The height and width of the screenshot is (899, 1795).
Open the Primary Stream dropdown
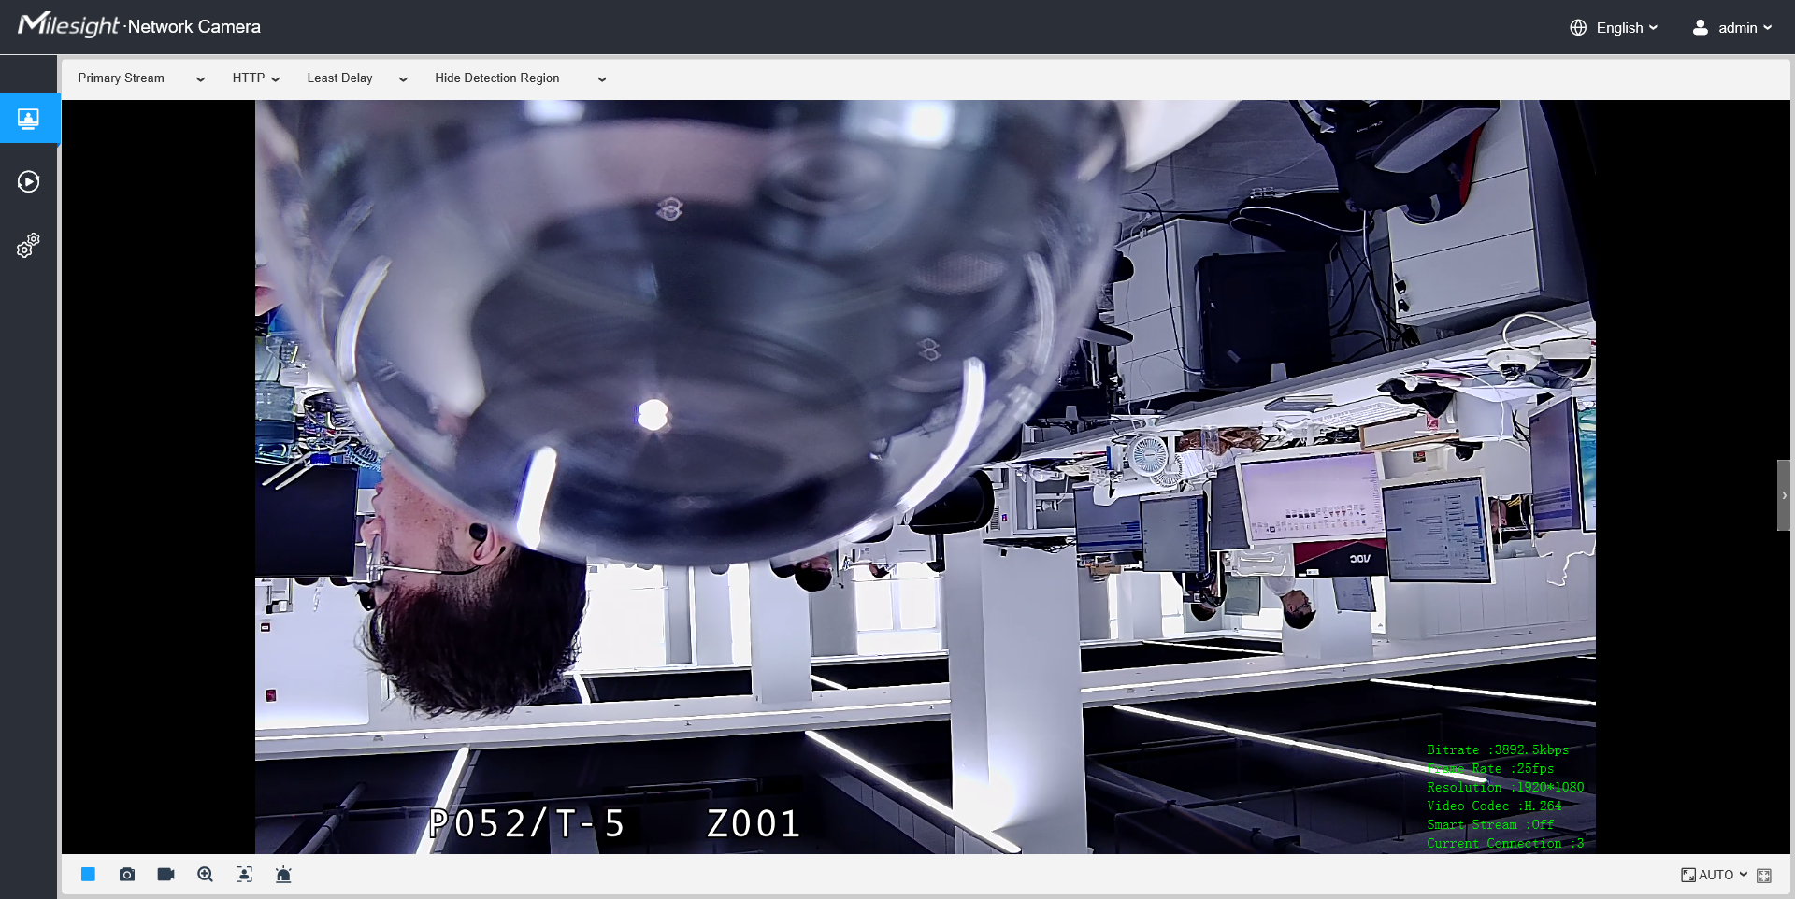[x=141, y=78]
